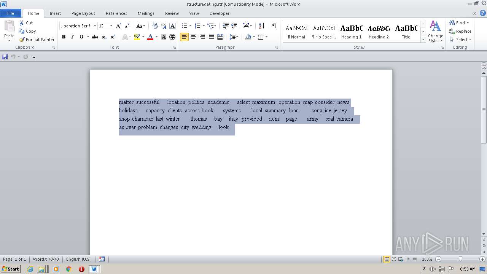The height and width of the screenshot is (274, 487).
Task: Open the Select dropdown in Editing
Action: (x=460, y=40)
